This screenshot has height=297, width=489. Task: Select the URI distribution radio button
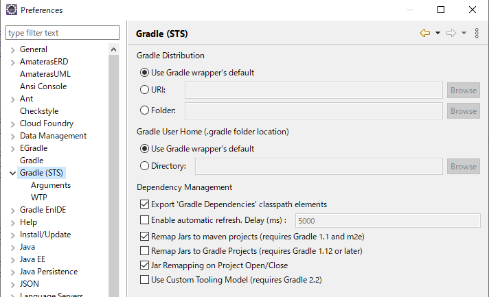[144, 90]
